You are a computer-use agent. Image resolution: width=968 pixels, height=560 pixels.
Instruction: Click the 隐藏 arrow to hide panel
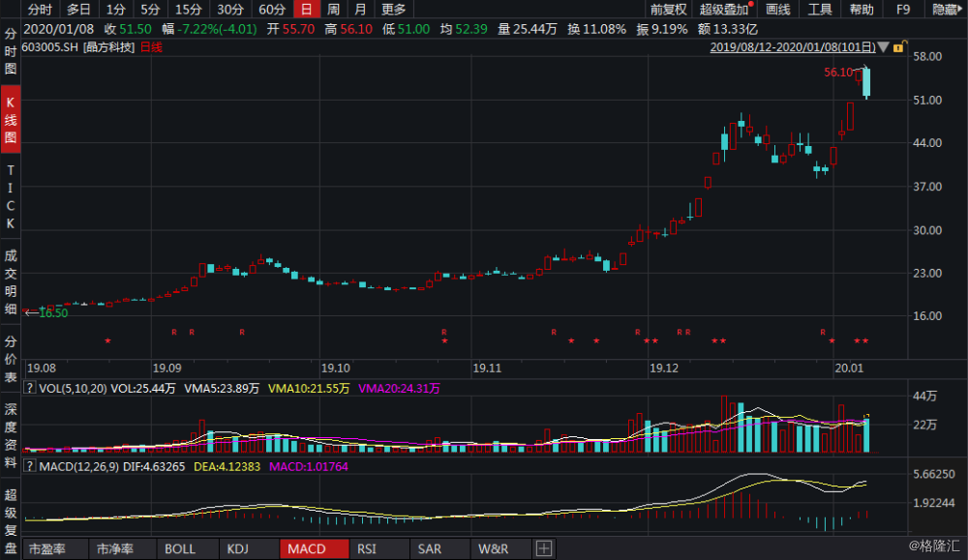947,10
